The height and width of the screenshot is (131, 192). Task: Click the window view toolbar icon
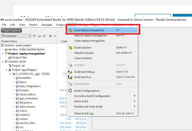pos(34,36)
